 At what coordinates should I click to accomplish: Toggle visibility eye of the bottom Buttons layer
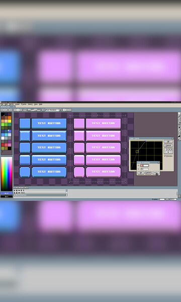coord(15,195)
